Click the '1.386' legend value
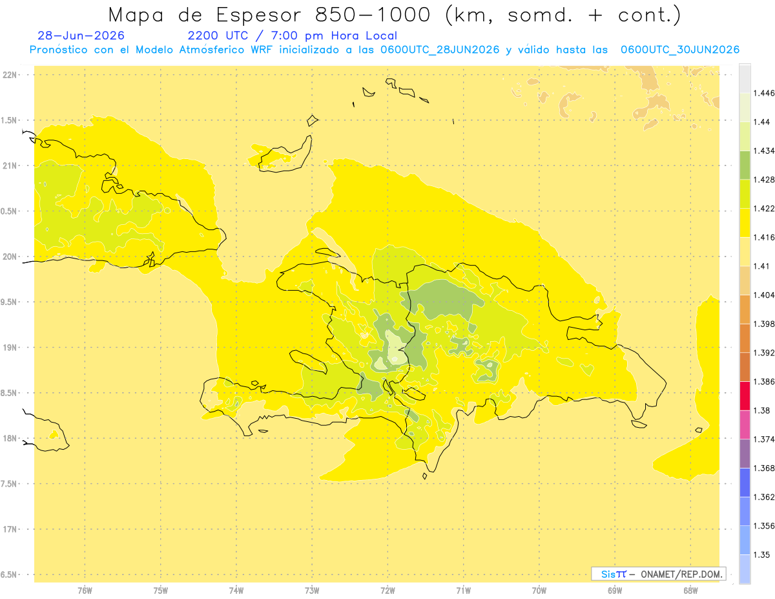This screenshot has width=775, height=599. point(764,382)
